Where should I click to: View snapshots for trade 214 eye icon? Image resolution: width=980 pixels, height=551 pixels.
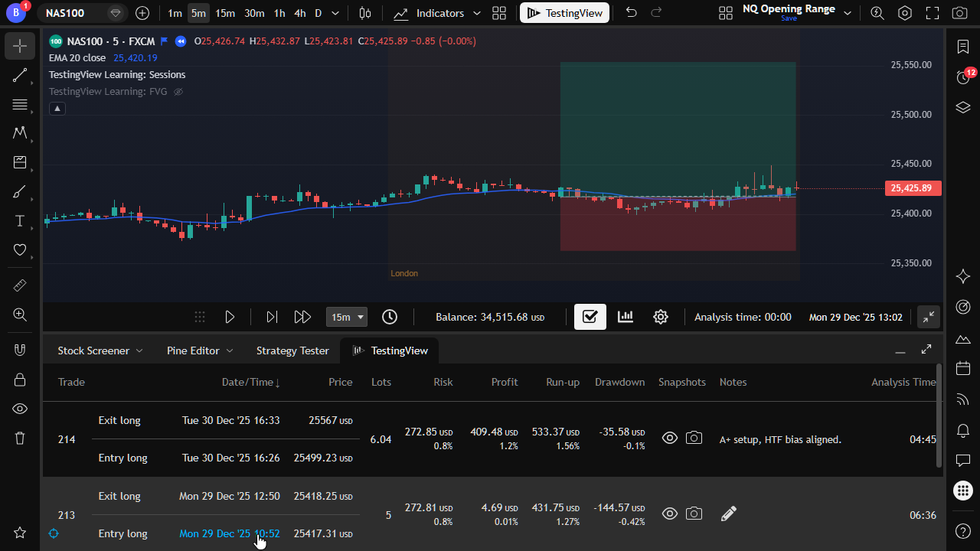coord(670,439)
